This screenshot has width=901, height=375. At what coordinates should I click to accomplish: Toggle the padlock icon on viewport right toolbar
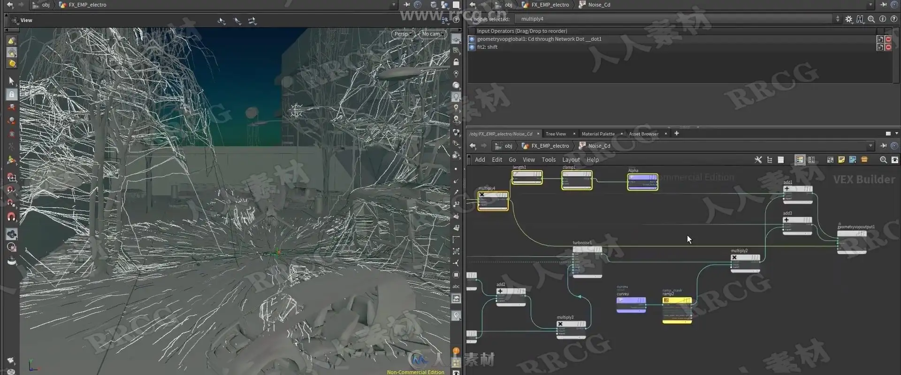pos(456,62)
